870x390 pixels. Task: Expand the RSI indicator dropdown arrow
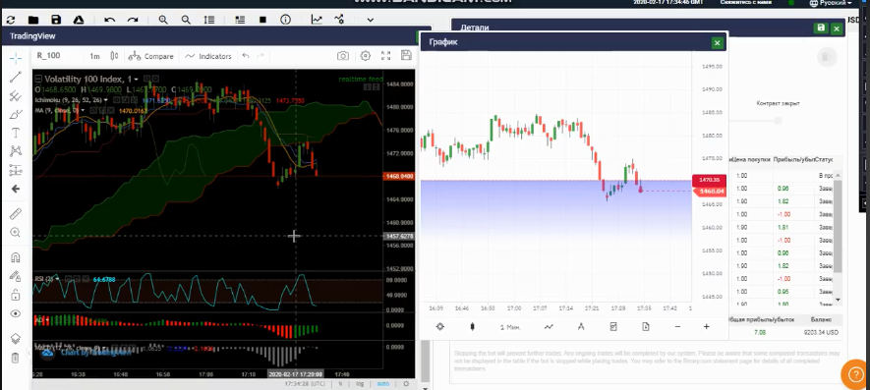(x=57, y=279)
